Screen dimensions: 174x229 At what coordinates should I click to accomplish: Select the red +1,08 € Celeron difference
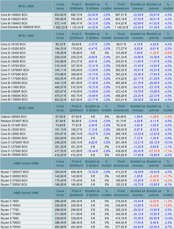(x=154, y=117)
